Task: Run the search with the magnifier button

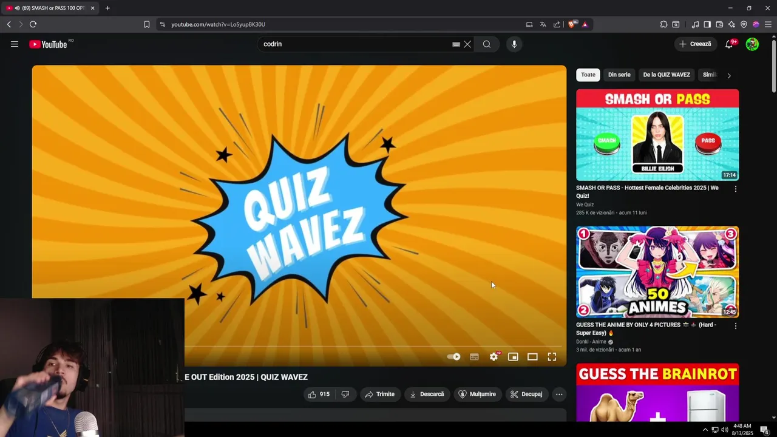Action: 487,44
